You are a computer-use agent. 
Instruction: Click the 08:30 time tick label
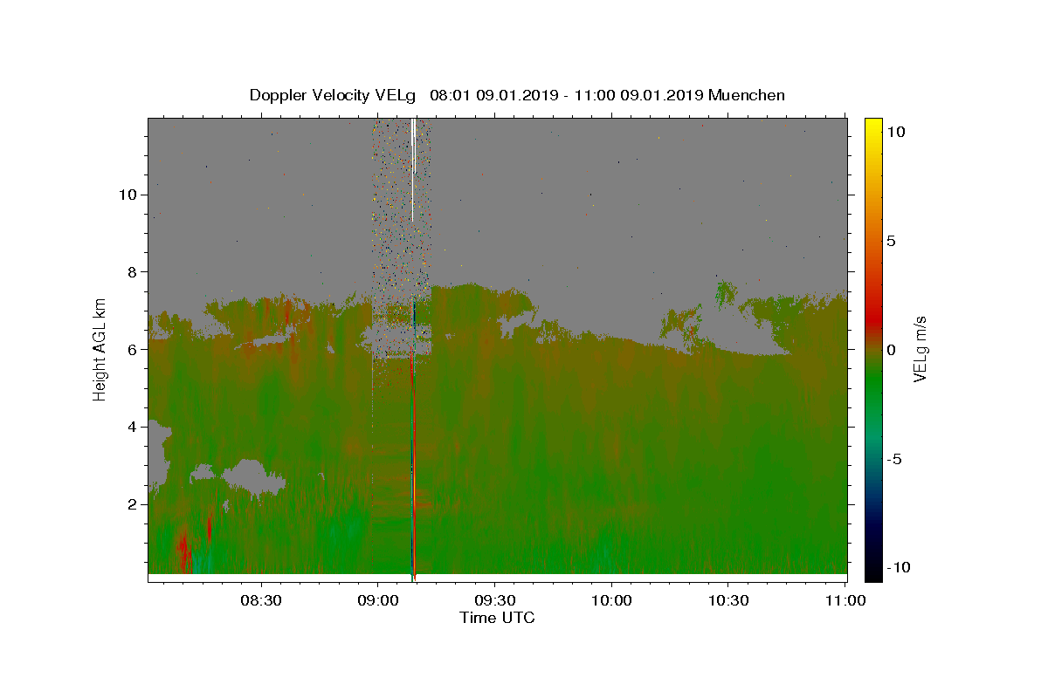(x=261, y=600)
